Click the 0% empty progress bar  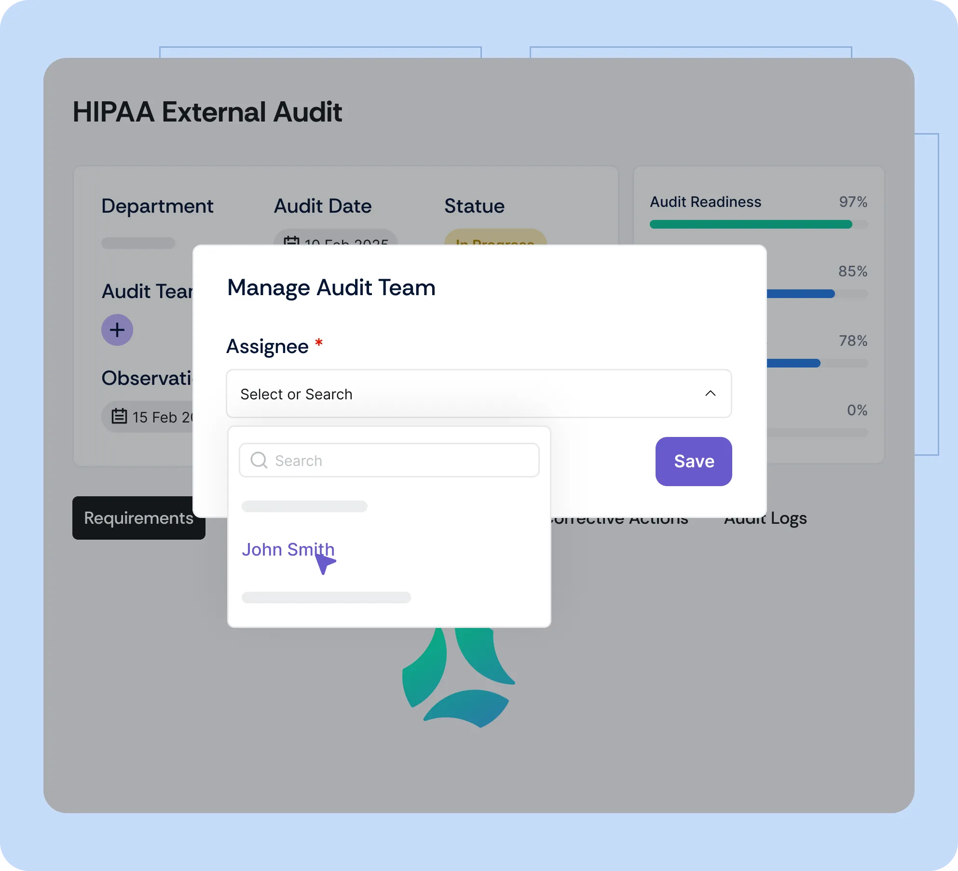pos(818,433)
